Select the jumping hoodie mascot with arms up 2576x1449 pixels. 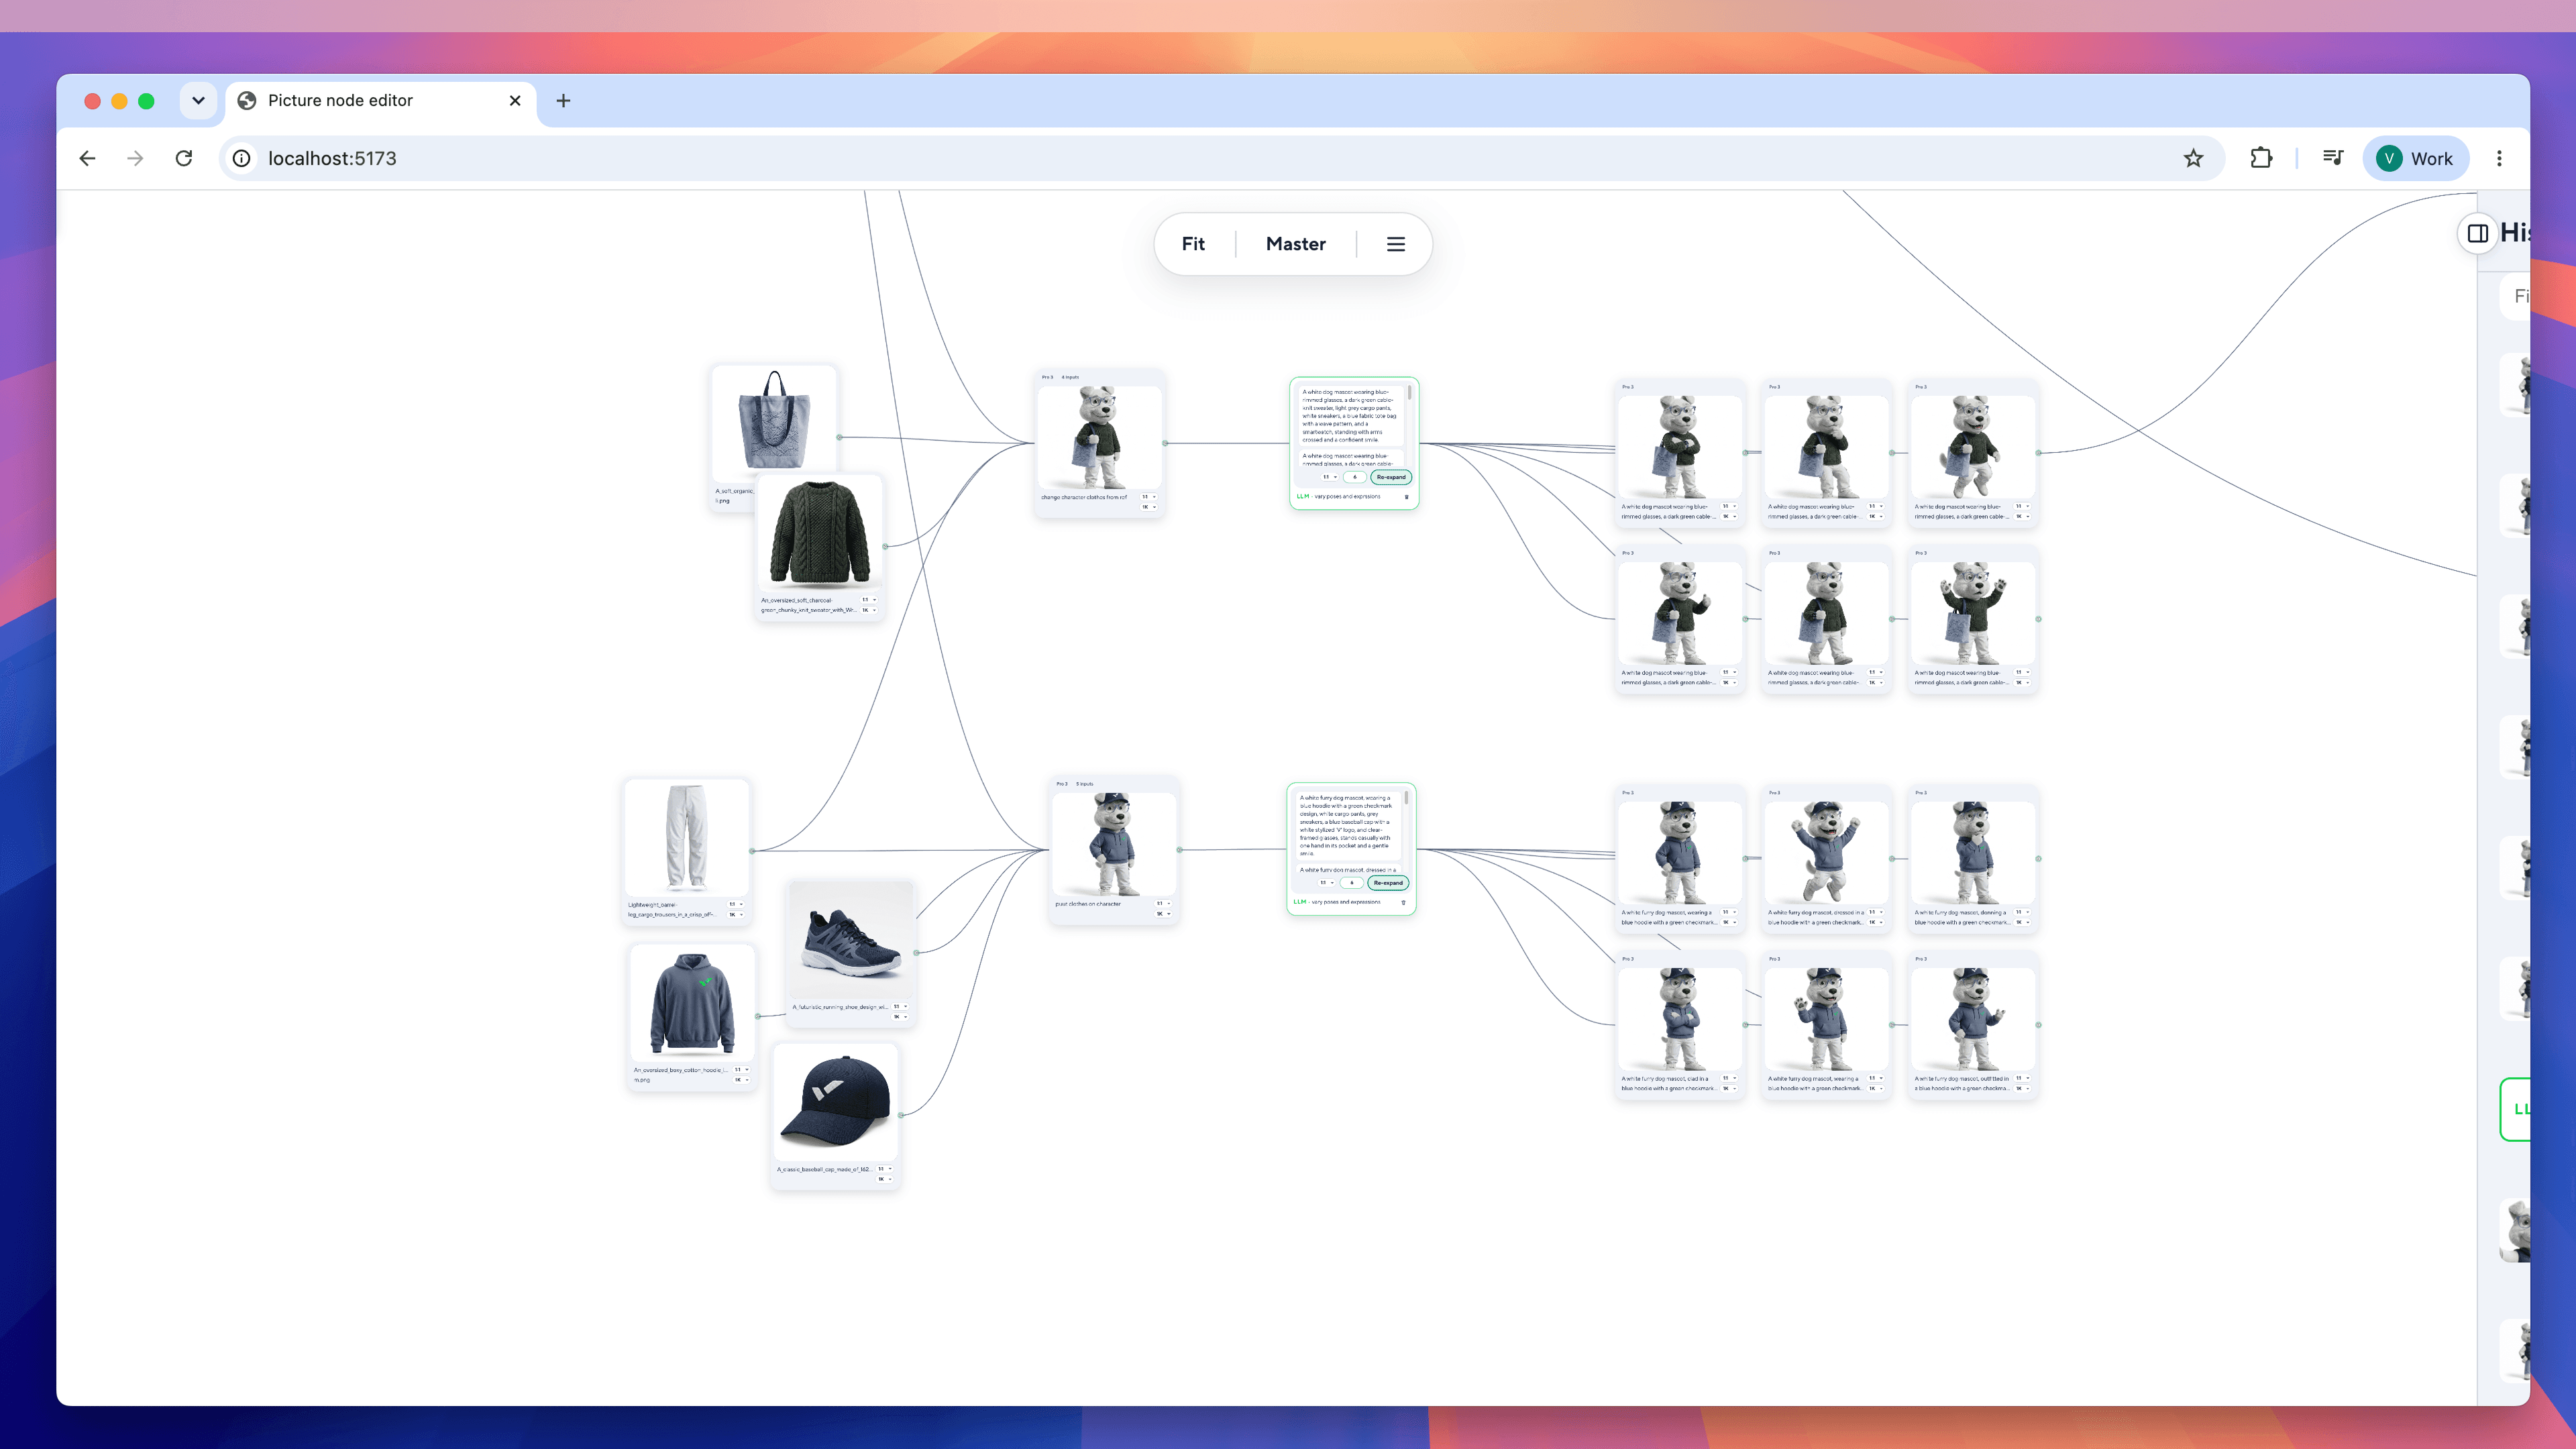coord(1826,853)
